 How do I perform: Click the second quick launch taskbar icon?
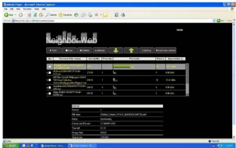pyautogui.click(x=28, y=146)
